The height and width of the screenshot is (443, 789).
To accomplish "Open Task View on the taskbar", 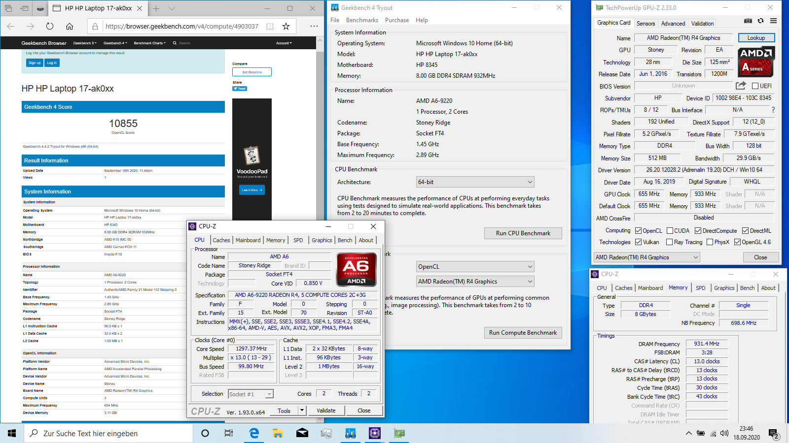I will [229, 433].
